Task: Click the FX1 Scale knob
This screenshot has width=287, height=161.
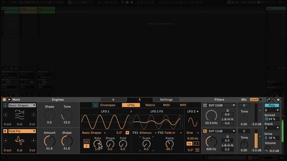Action: [146, 144]
